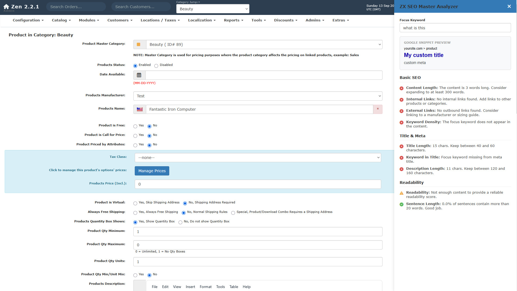
Task: Select No, Do not show Quantity Box
Action: [x=180, y=222]
